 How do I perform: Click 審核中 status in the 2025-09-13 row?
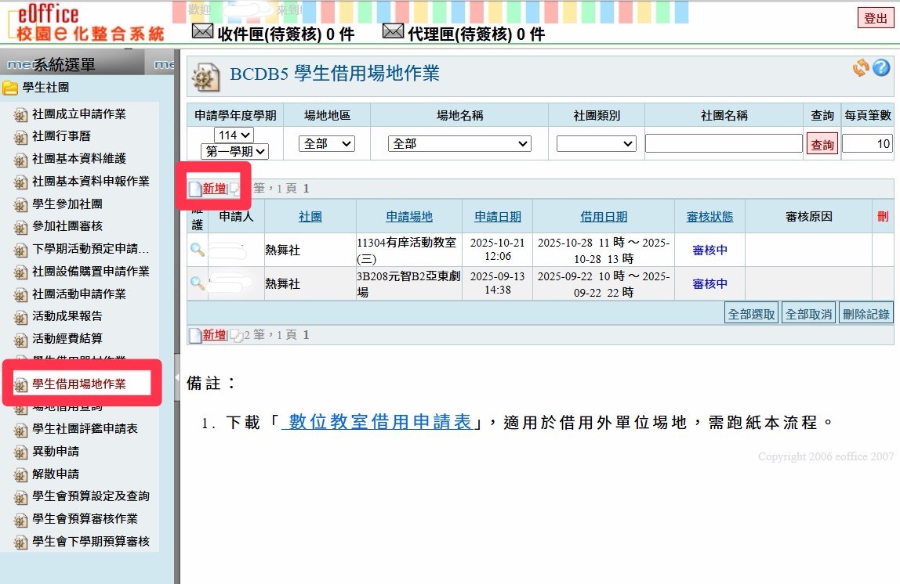[x=710, y=283]
